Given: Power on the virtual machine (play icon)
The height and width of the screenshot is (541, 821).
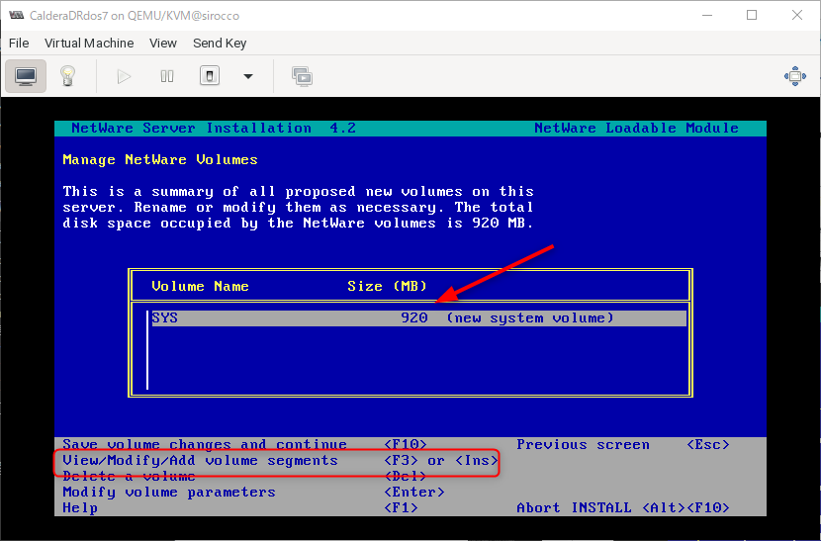Looking at the screenshot, I should (124, 76).
